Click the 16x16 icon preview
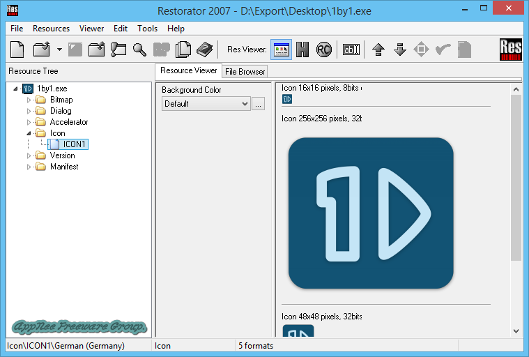Screen dimensions: 529x357 coord(286,99)
